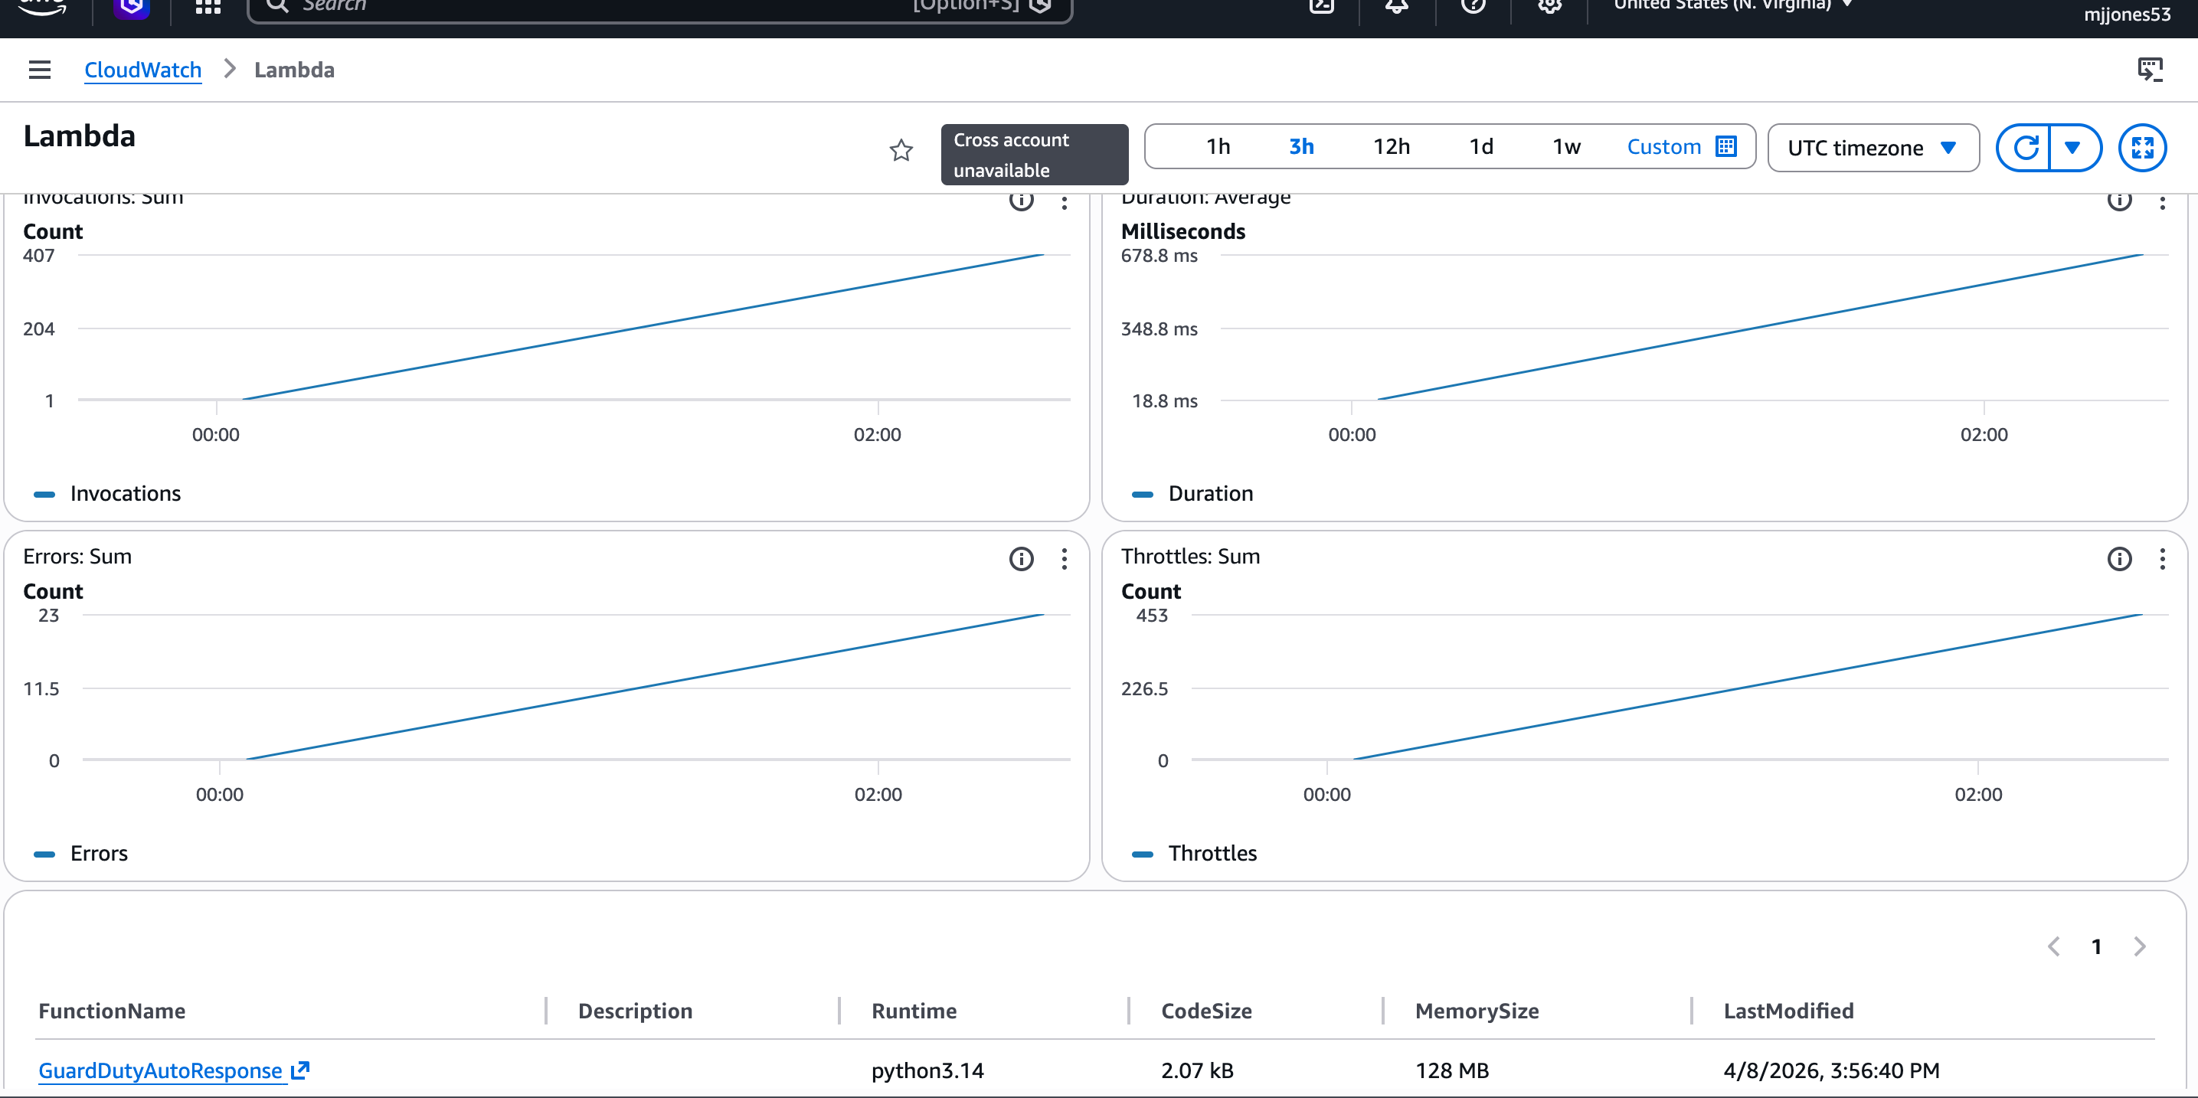This screenshot has height=1098, width=2198.
Task: Open the Errors widget actions menu
Action: tap(1064, 559)
